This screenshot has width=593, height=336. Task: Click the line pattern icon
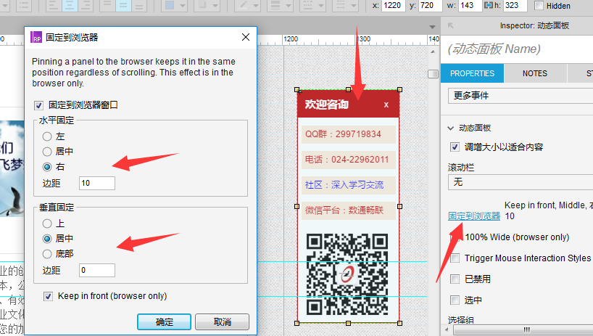308,5
